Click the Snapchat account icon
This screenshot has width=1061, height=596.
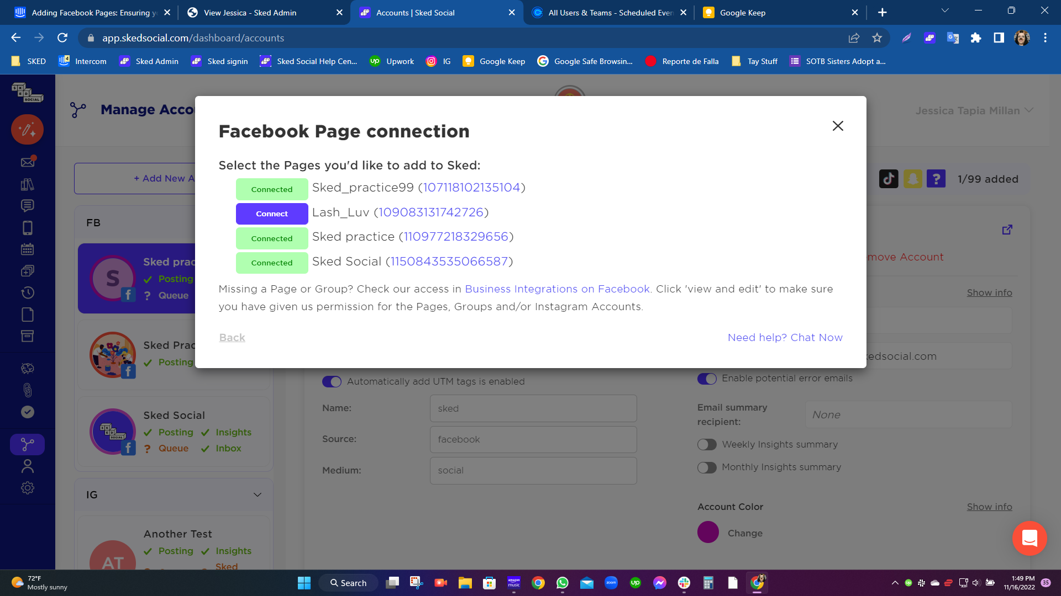click(912, 179)
